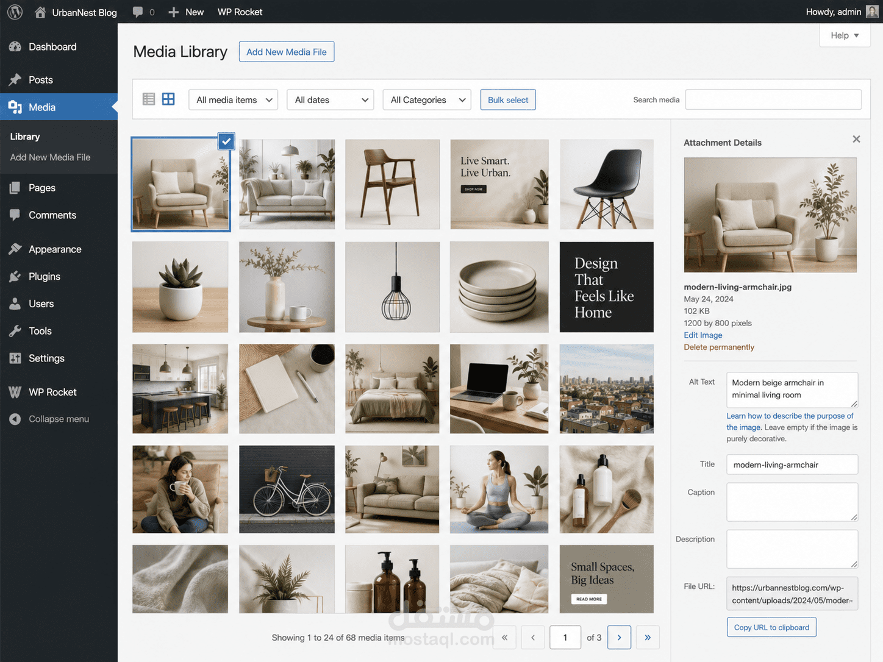Open the Library submenu item
Viewport: 883px width, 662px height.
coord(25,137)
